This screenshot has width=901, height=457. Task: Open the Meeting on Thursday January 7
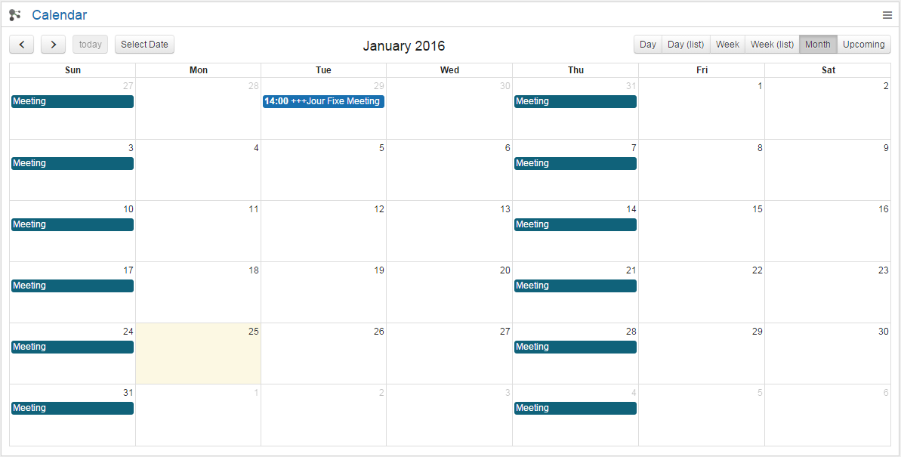pyautogui.click(x=575, y=163)
